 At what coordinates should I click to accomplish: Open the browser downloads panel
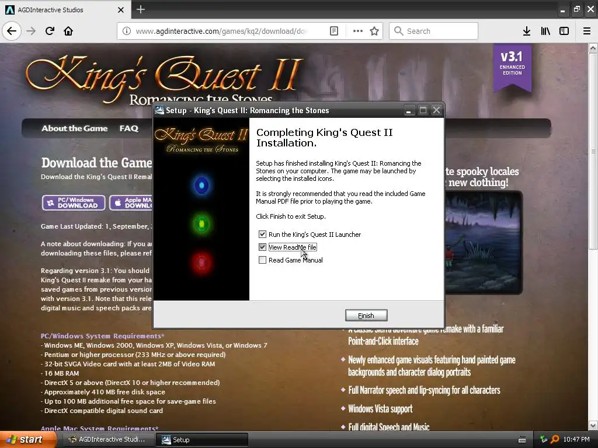tap(526, 31)
